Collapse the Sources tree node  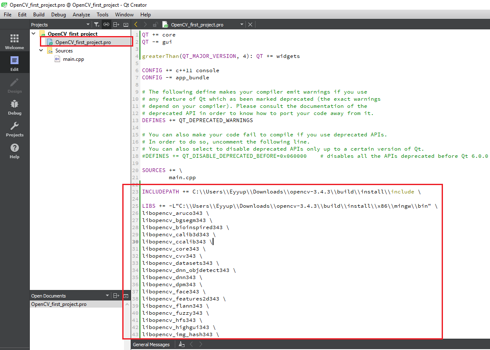pos(41,50)
